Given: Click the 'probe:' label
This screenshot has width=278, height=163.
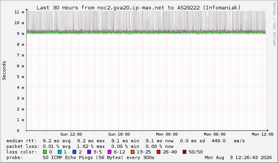Looking at the screenshot, I should coord(15,157).
